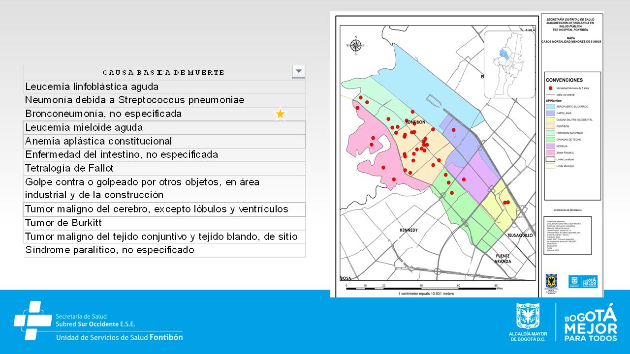Click the map title block at top right
The image size is (630, 354).
click(570, 30)
